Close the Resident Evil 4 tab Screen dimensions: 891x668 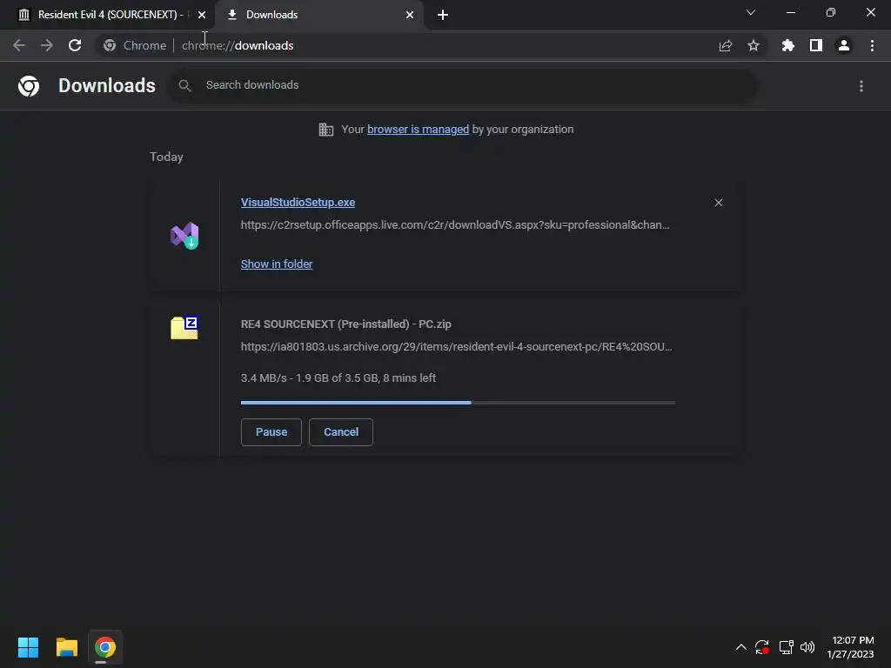[202, 15]
